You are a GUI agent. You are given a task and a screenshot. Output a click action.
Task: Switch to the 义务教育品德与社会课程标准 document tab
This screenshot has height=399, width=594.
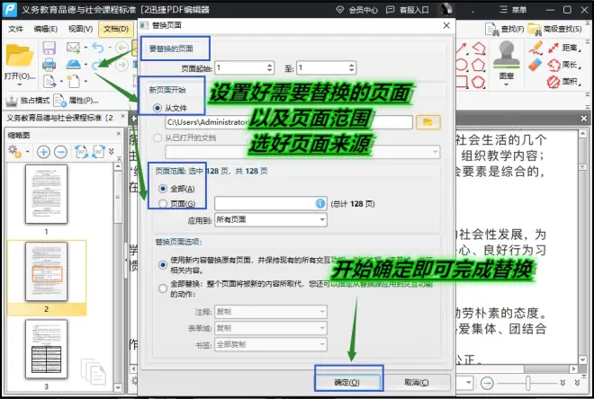tap(60, 118)
